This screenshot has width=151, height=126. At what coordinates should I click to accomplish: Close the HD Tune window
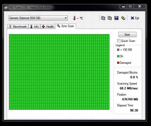139,7
